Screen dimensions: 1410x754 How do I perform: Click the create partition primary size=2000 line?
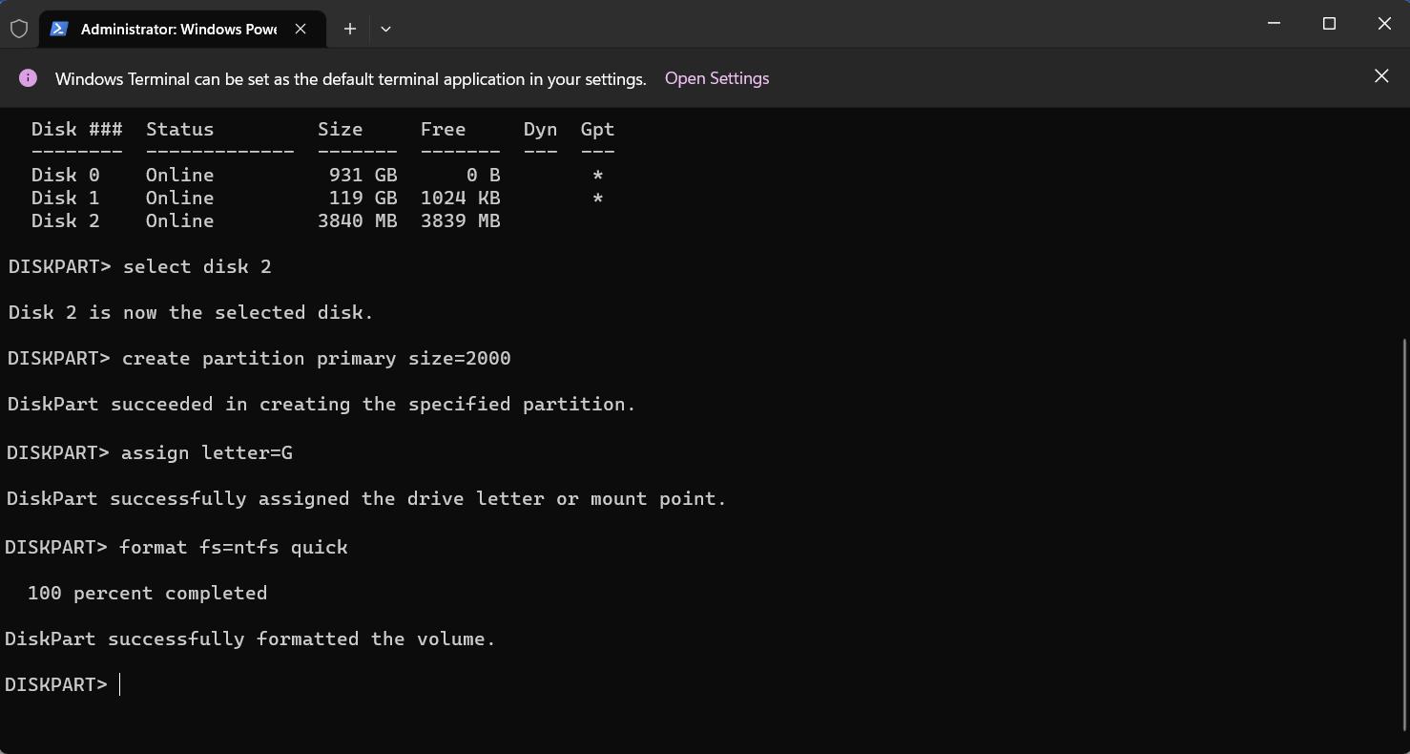tap(315, 358)
